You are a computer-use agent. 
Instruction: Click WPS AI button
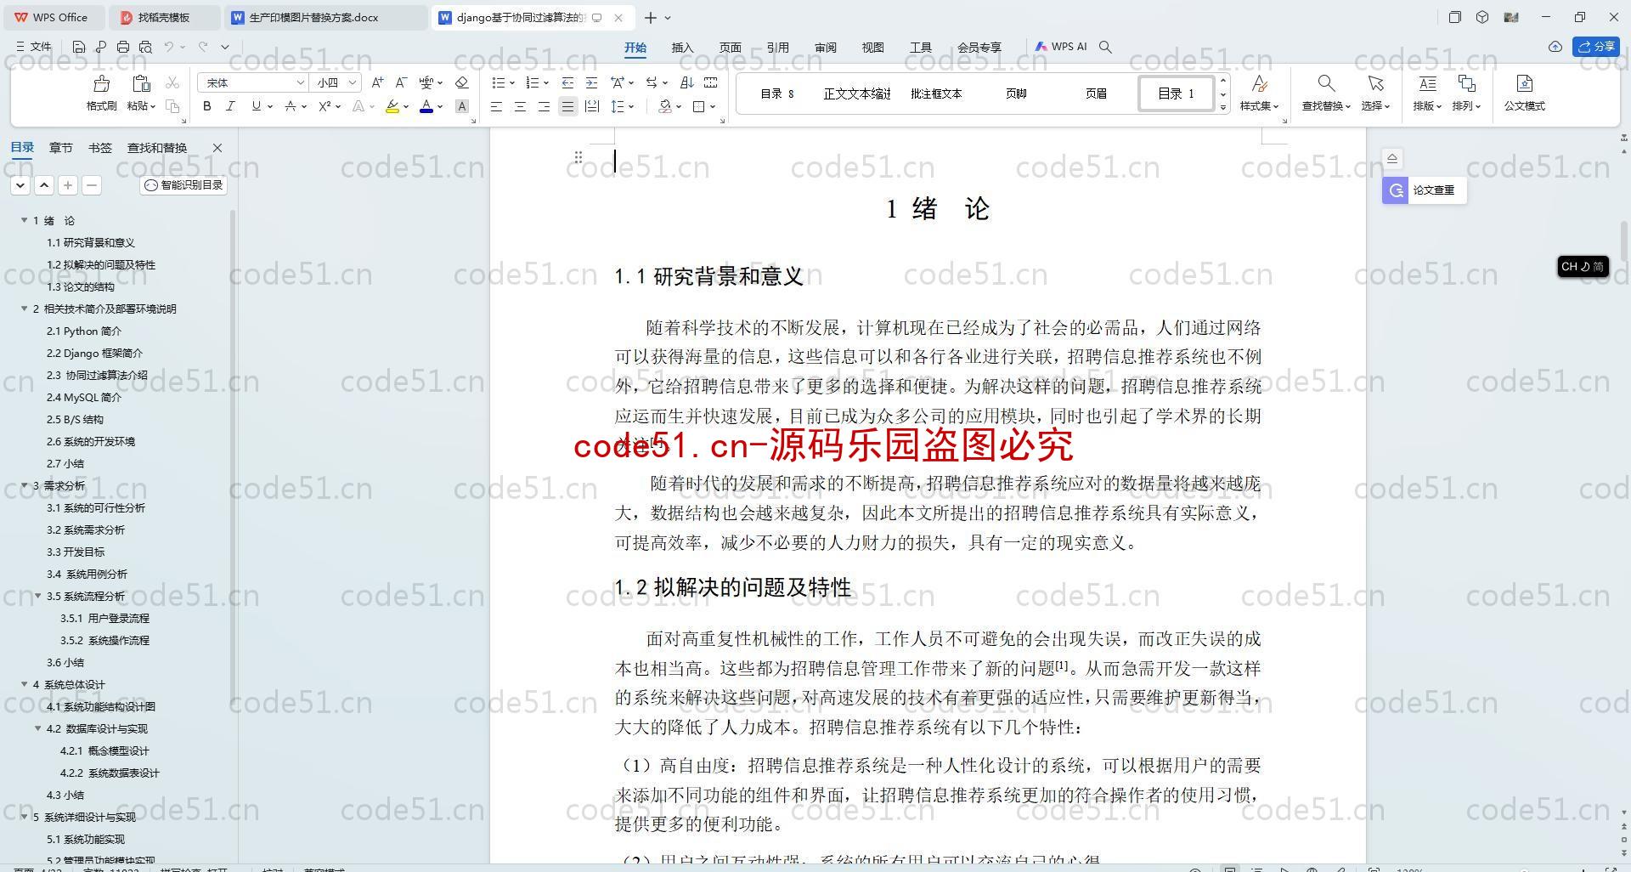click(1061, 47)
